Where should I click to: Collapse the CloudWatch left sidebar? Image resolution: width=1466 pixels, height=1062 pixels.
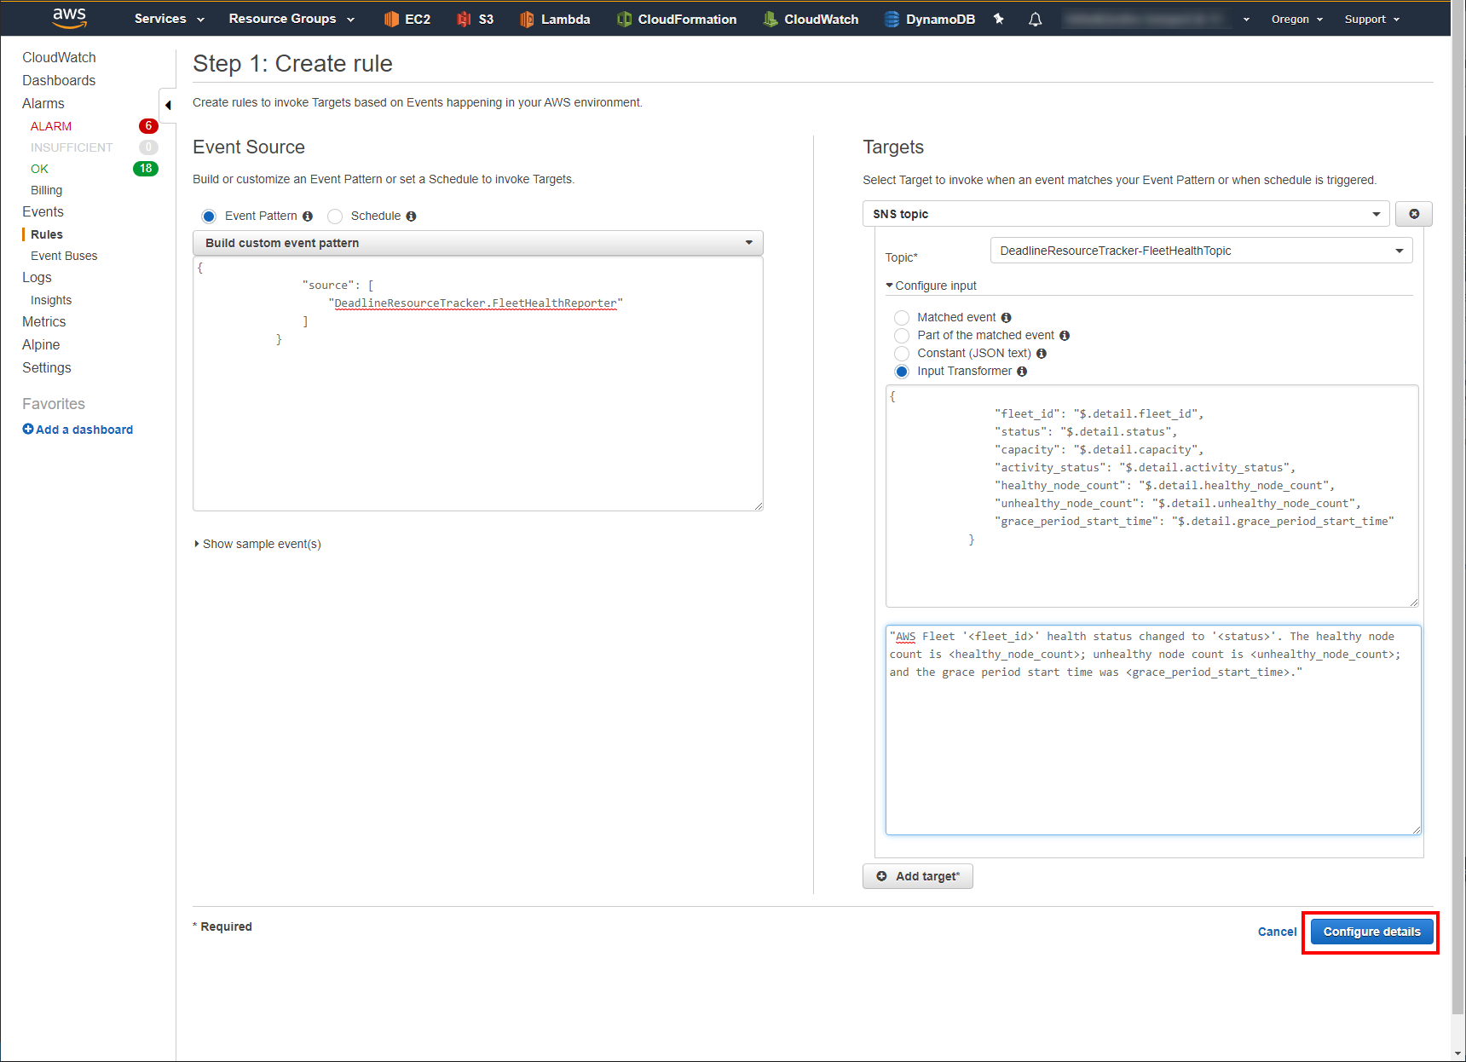[168, 105]
